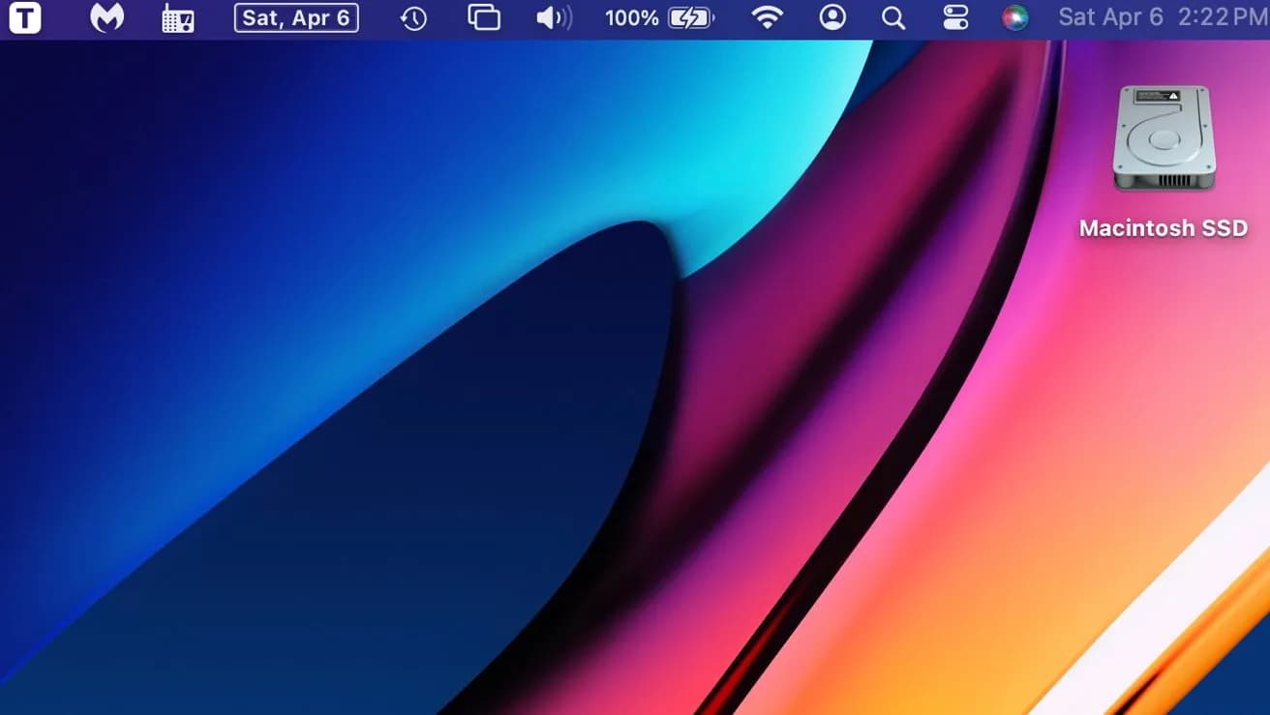The height and width of the screenshot is (715, 1270).
Task: Open the volume control in menu bar
Action: (554, 18)
